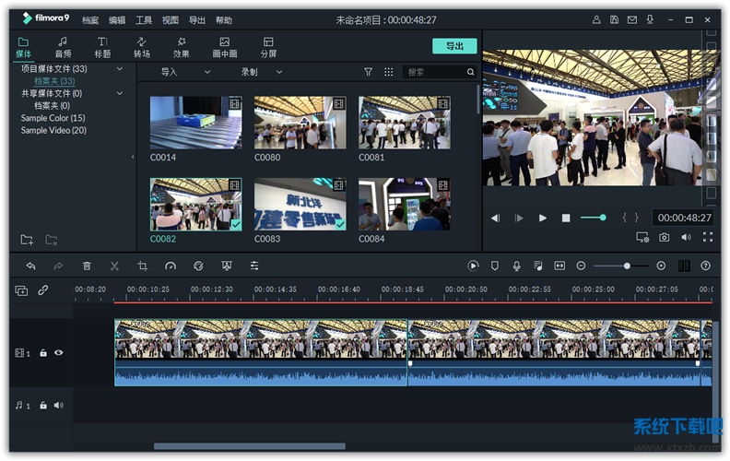Open the speed control tool
The height and width of the screenshot is (461, 730).
171,266
